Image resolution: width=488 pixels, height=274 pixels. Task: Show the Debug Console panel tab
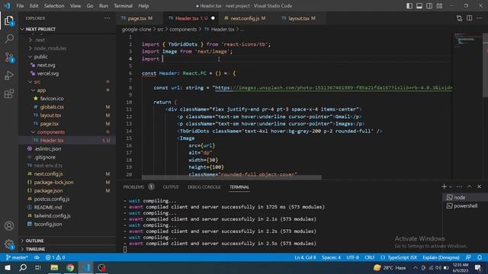click(x=204, y=186)
